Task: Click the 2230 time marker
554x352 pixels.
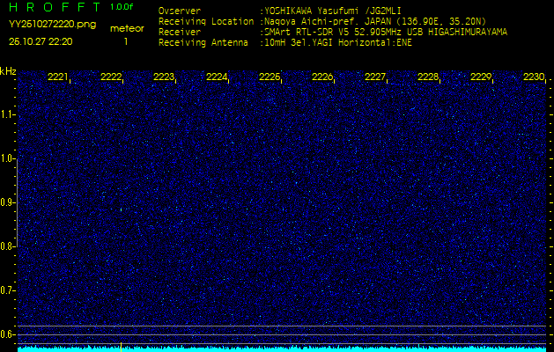Action: click(x=534, y=77)
